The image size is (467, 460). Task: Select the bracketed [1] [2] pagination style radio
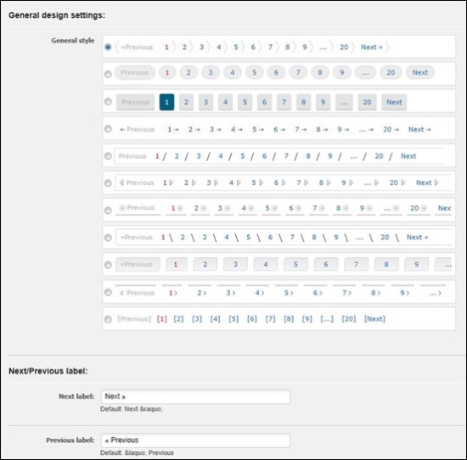point(108,319)
